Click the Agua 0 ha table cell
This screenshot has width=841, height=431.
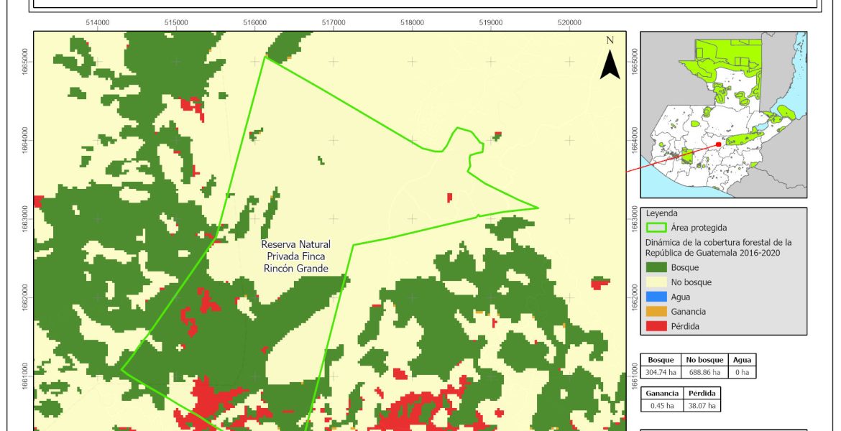coord(741,372)
